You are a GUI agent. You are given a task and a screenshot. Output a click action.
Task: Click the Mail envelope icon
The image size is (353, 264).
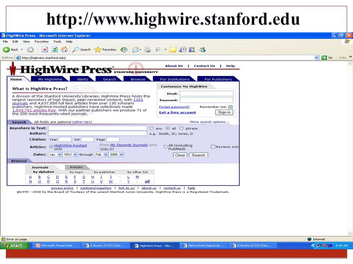pos(135,49)
